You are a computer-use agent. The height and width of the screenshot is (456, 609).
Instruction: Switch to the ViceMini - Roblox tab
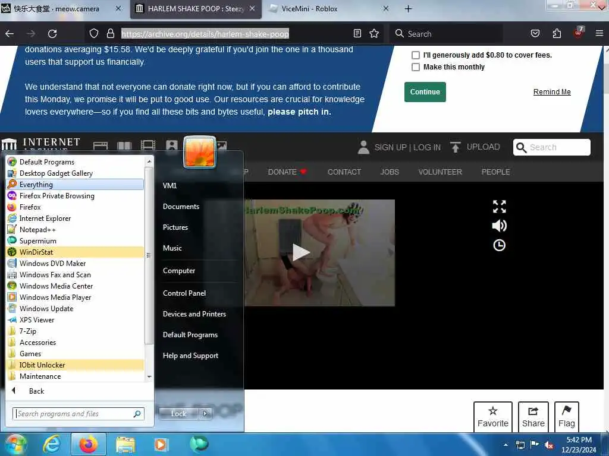[328, 9]
